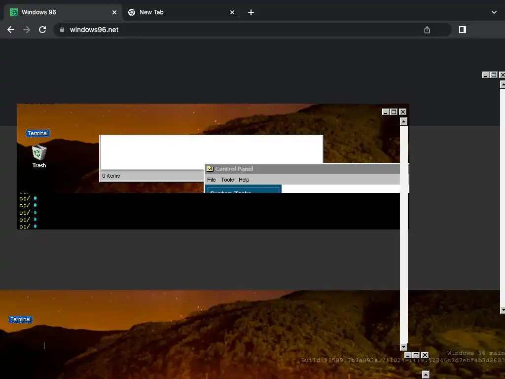Select the Trash desktop icon
Screen dimensions: 505x379
click(39, 156)
